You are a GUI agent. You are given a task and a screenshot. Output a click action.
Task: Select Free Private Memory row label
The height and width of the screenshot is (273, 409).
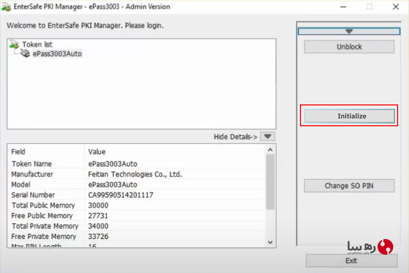click(x=44, y=236)
